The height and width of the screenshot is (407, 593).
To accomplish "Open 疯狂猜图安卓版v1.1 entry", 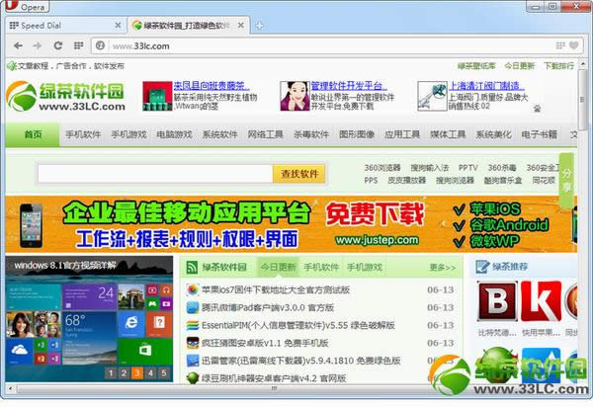I will 265,343.
